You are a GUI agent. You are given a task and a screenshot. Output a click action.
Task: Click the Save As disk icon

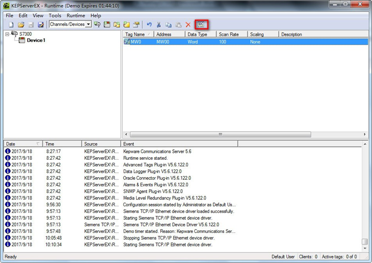(41, 25)
